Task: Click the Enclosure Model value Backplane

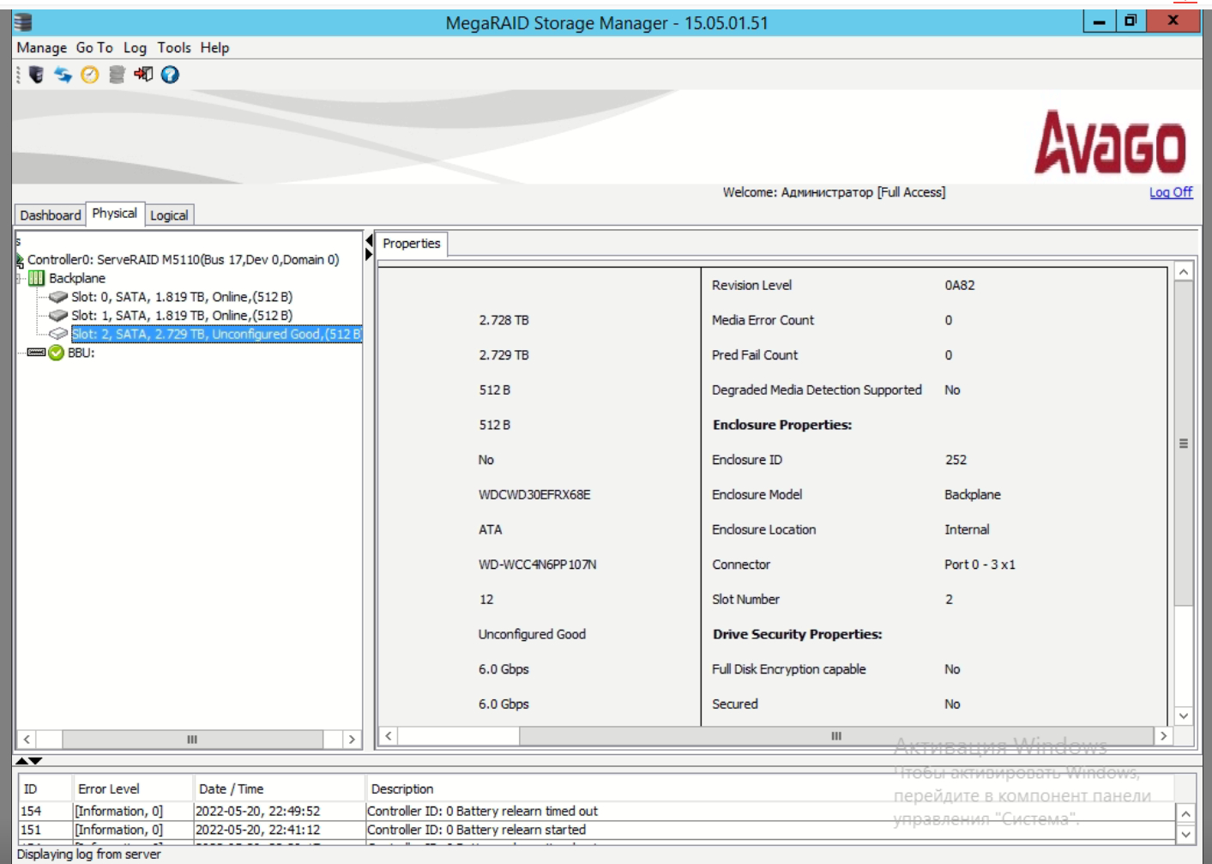Action: (973, 494)
